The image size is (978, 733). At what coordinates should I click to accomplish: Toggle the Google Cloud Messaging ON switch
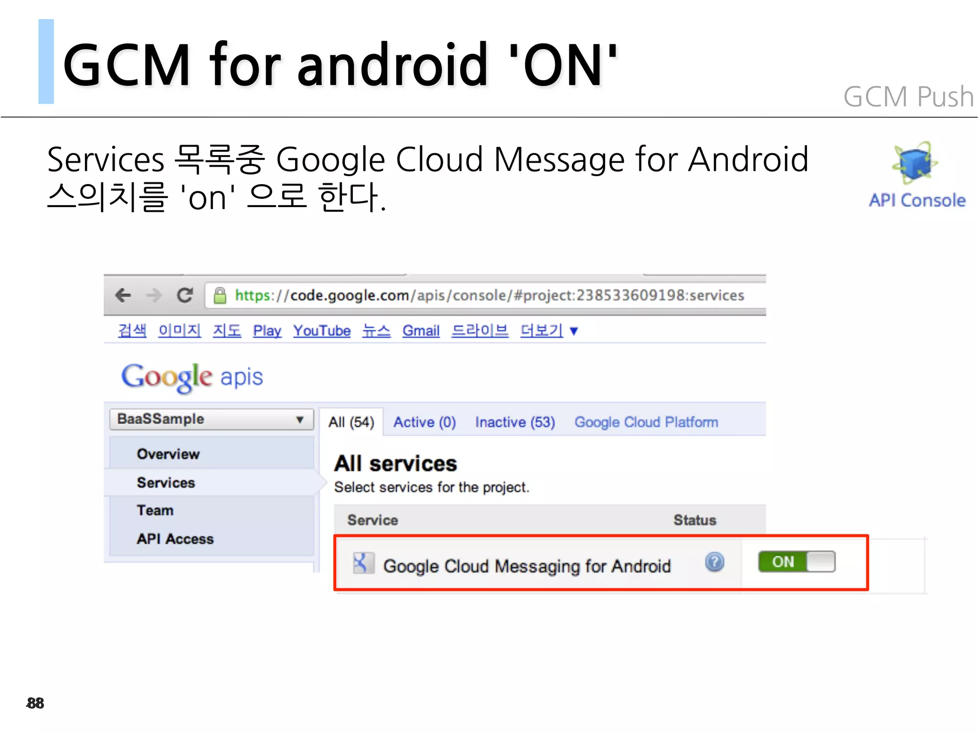click(796, 562)
